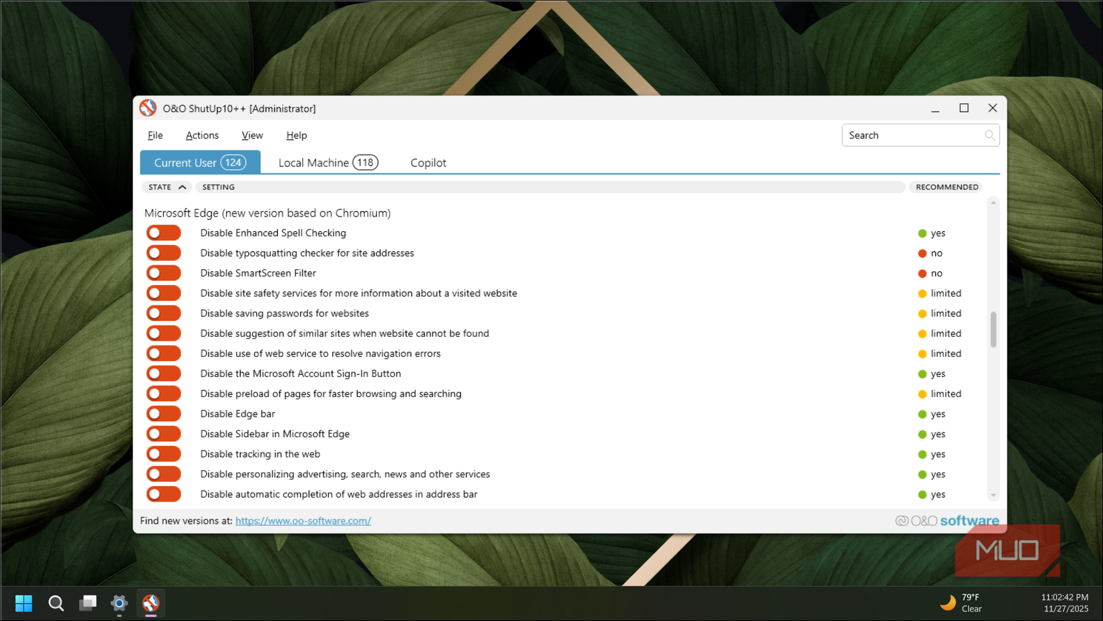Open the Settings gear taskbar icon
The image size is (1103, 621).
pyautogui.click(x=119, y=603)
